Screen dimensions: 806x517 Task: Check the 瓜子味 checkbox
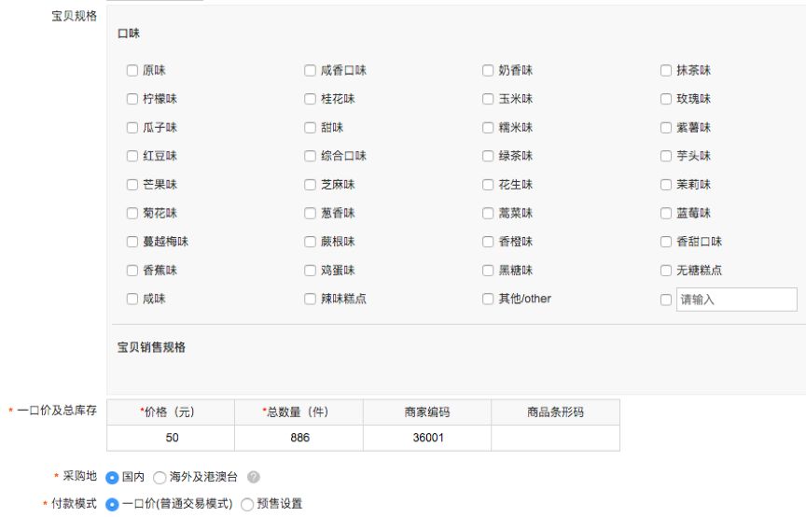(x=132, y=128)
